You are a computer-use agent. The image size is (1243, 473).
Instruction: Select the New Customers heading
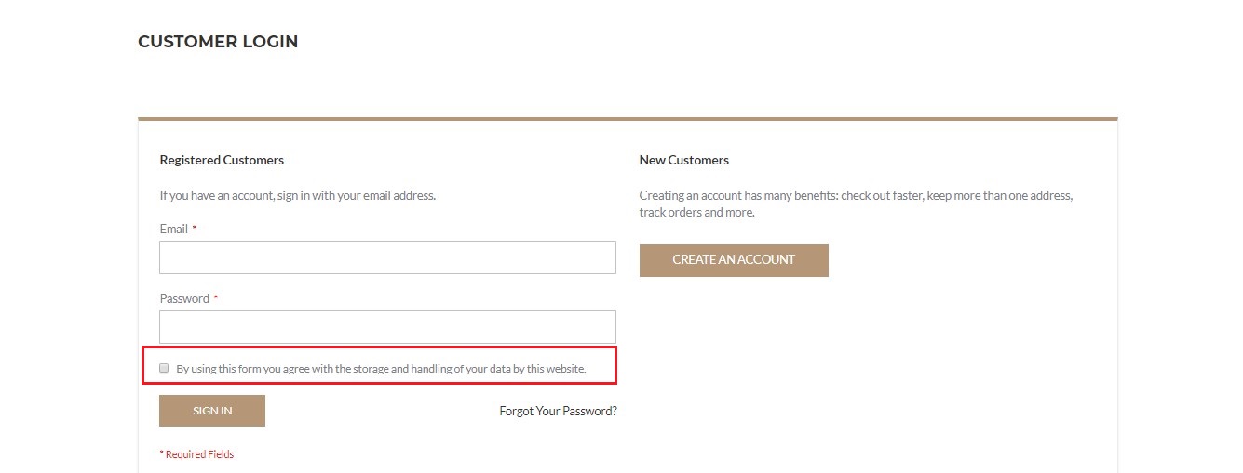click(x=684, y=160)
